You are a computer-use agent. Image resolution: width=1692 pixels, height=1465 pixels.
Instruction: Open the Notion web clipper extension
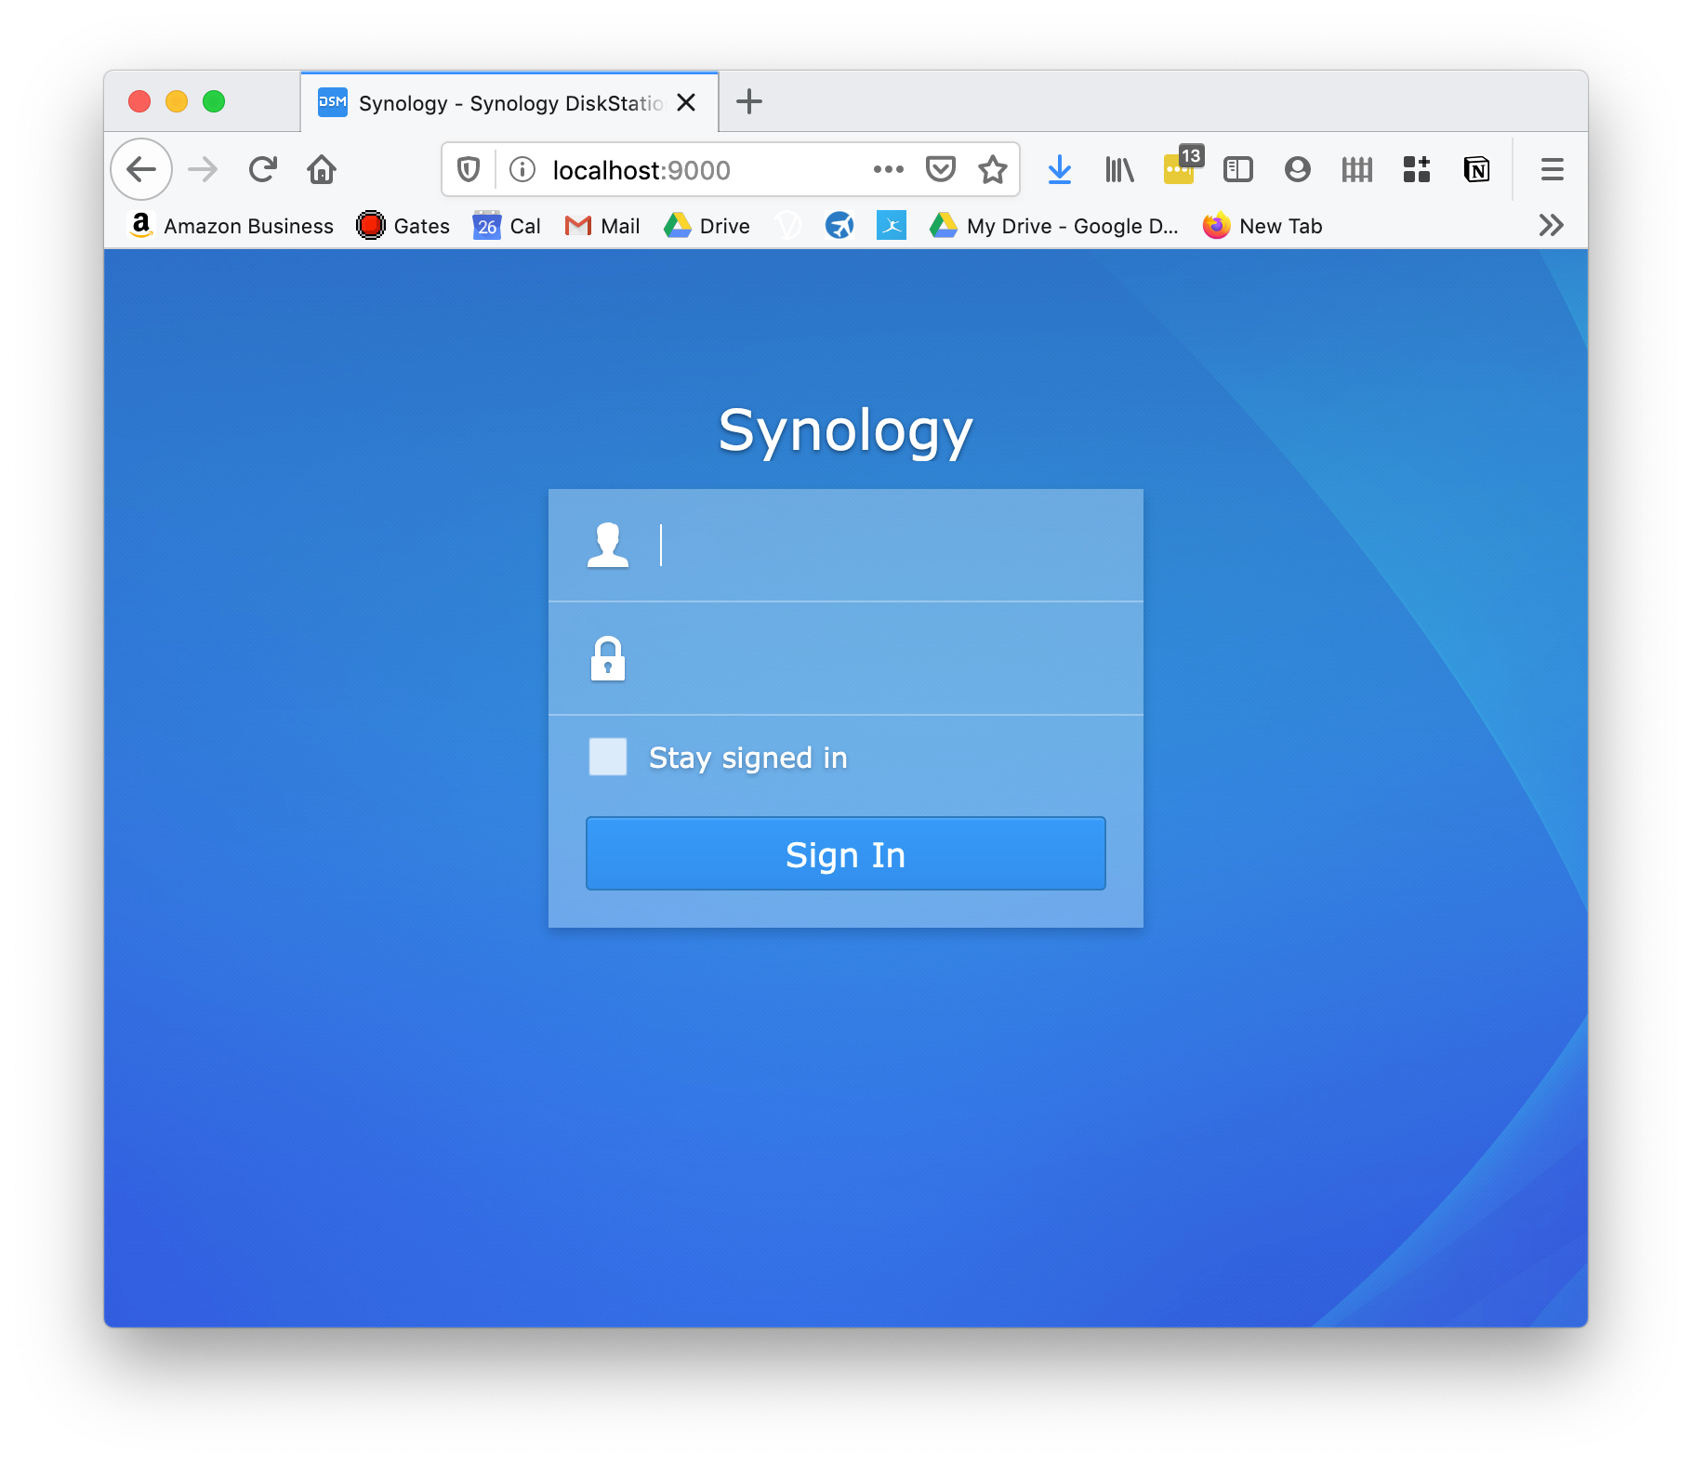pyautogui.click(x=1476, y=169)
